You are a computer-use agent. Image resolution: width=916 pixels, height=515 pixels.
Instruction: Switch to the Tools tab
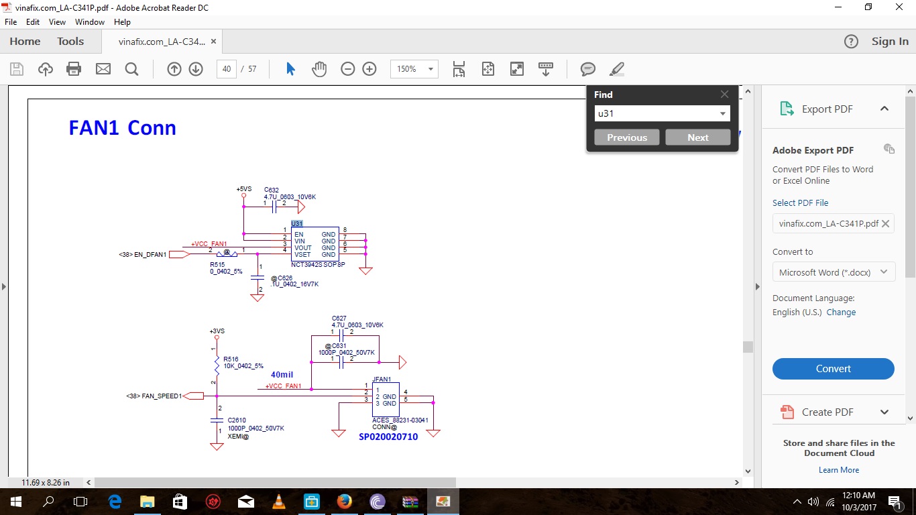click(70, 42)
